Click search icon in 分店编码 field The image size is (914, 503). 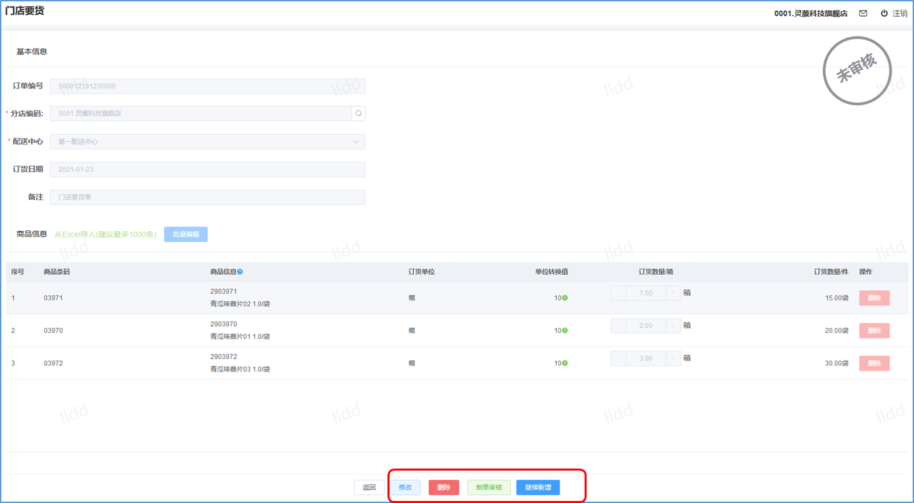point(358,113)
